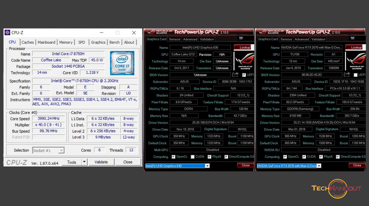Click the Max TDP value "45.0 W"

click(x=97, y=60)
